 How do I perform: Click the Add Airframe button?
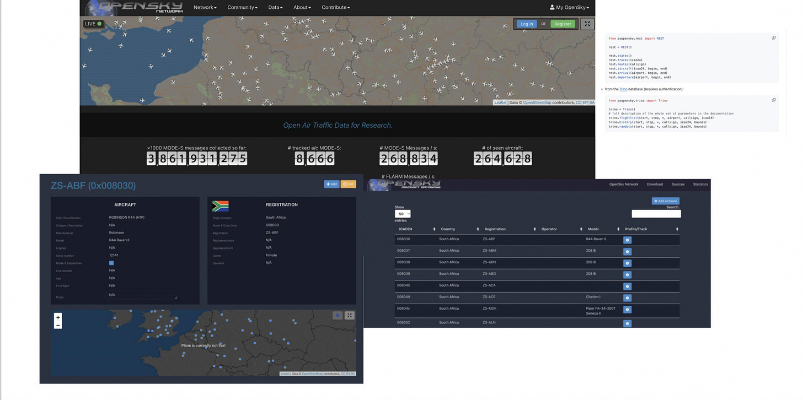[x=666, y=201]
